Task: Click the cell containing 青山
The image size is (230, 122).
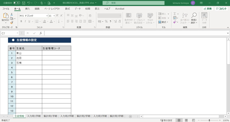Action: click(x=29, y=53)
